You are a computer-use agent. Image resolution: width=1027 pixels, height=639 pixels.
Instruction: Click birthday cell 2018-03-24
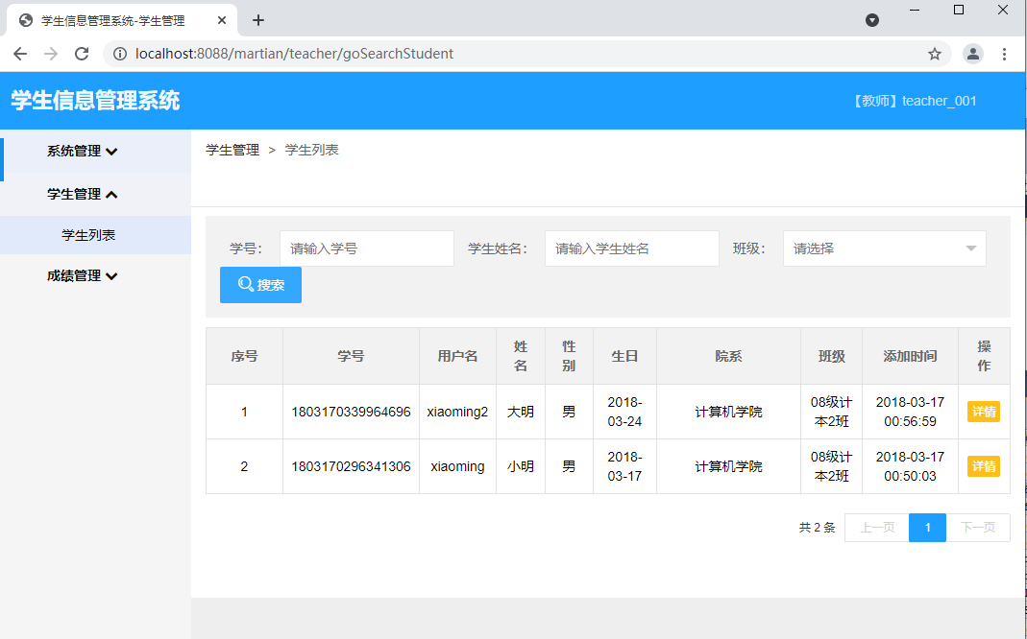pos(624,412)
